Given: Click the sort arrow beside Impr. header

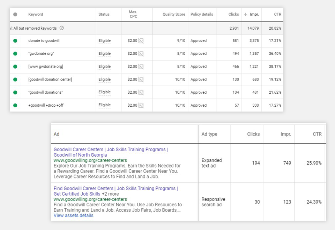Looking at the screenshot, I should click(245, 14).
